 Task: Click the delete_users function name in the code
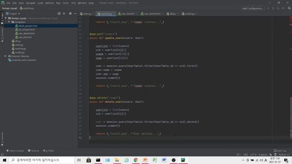pos(114,102)
